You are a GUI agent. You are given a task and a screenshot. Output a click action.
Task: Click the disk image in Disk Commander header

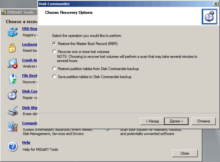pos(209,17)
